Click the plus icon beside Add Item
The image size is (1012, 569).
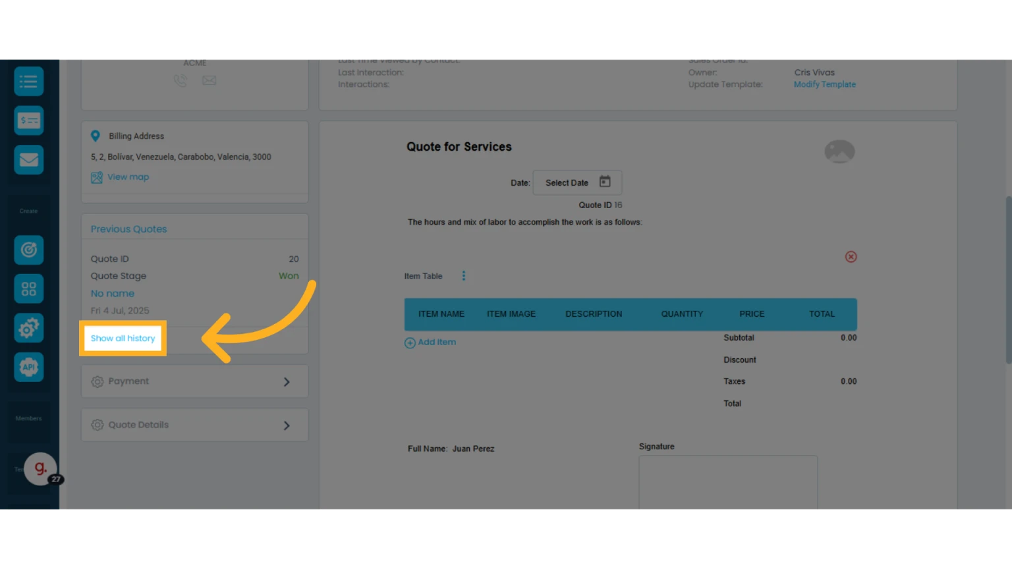pos(410,343)
